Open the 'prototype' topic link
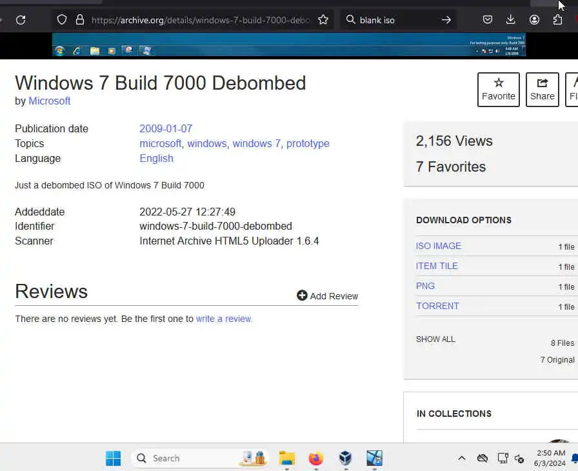 (308, 143)
